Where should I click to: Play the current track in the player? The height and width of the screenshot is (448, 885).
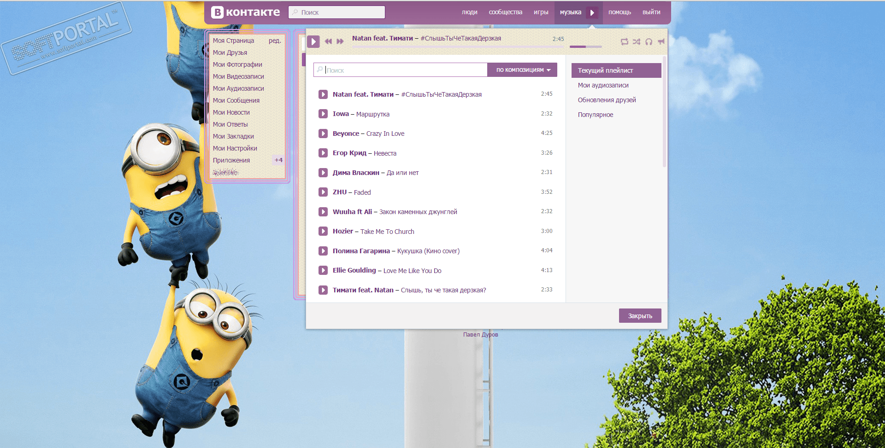(x=313, y=41)
